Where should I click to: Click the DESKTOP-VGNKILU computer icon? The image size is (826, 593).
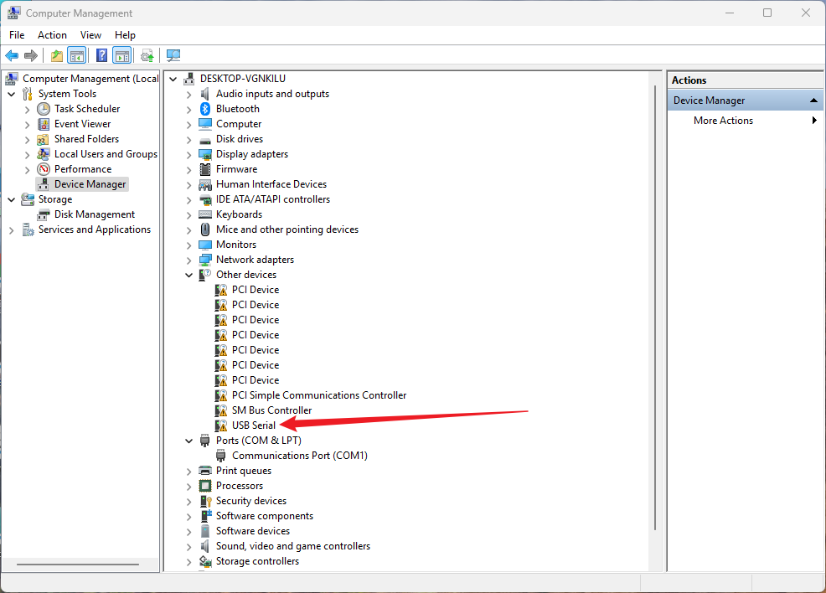189,79
